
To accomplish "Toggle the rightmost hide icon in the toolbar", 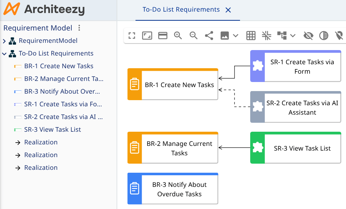I will [339, 36].
